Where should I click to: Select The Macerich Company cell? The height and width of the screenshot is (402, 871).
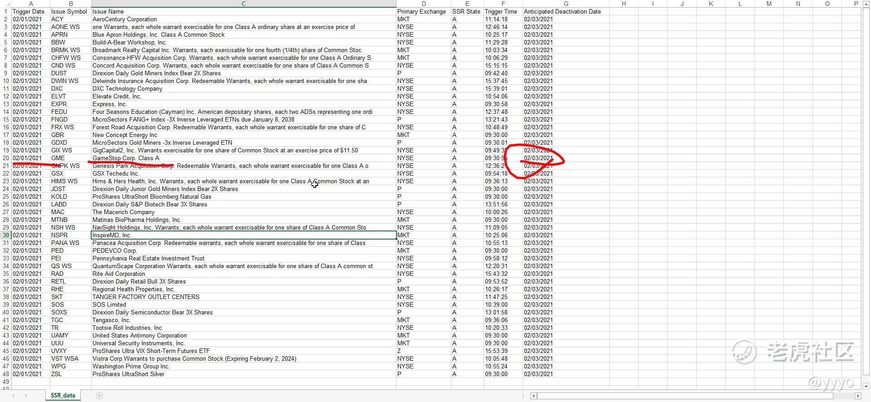click(x=244, y=212)
